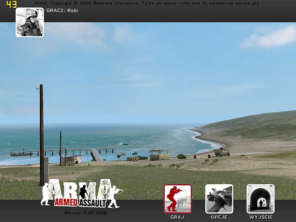Click the small boat out at sea
The width and height of the screenshot is (296, 222).
pyautogui.click(x=125, y=144)
